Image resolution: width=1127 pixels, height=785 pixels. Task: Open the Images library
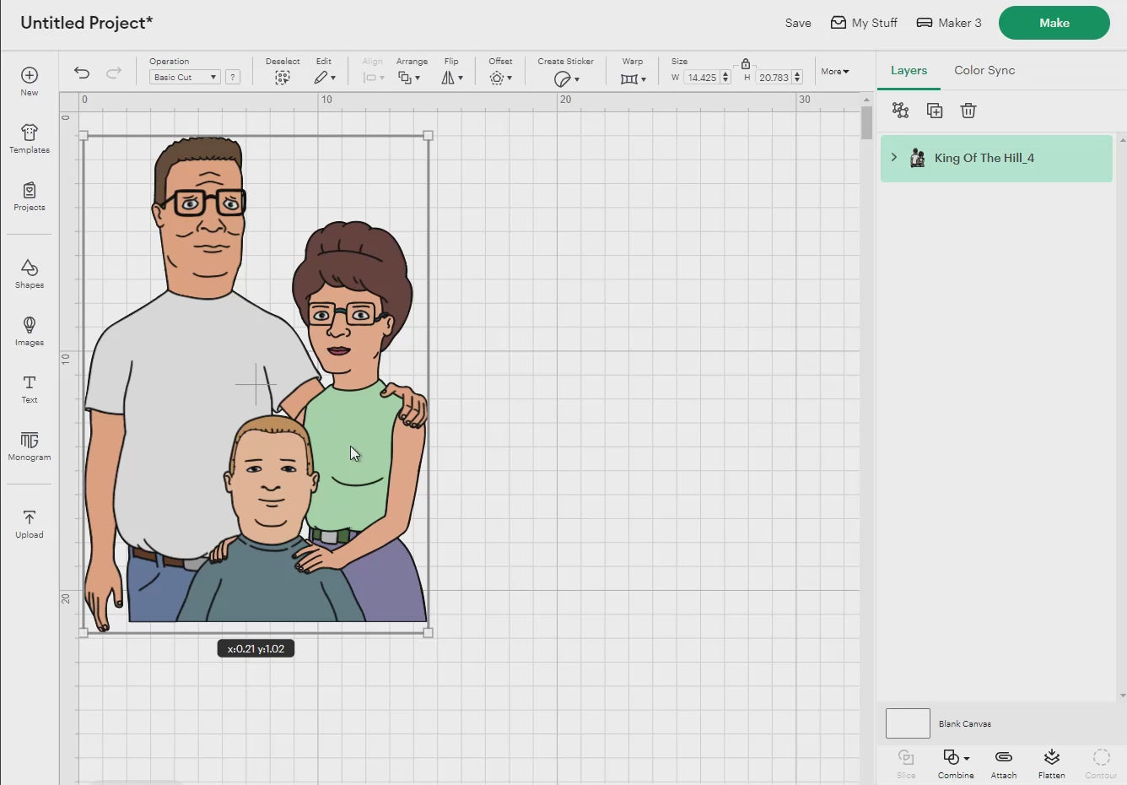click(30, 331)
